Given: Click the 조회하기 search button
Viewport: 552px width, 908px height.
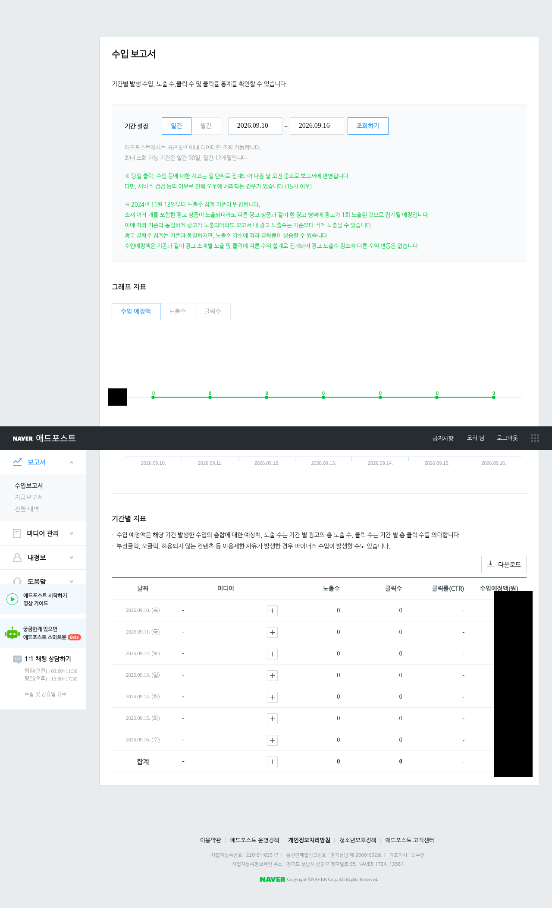Looking at the screenshot, I should tap(368, 126).
